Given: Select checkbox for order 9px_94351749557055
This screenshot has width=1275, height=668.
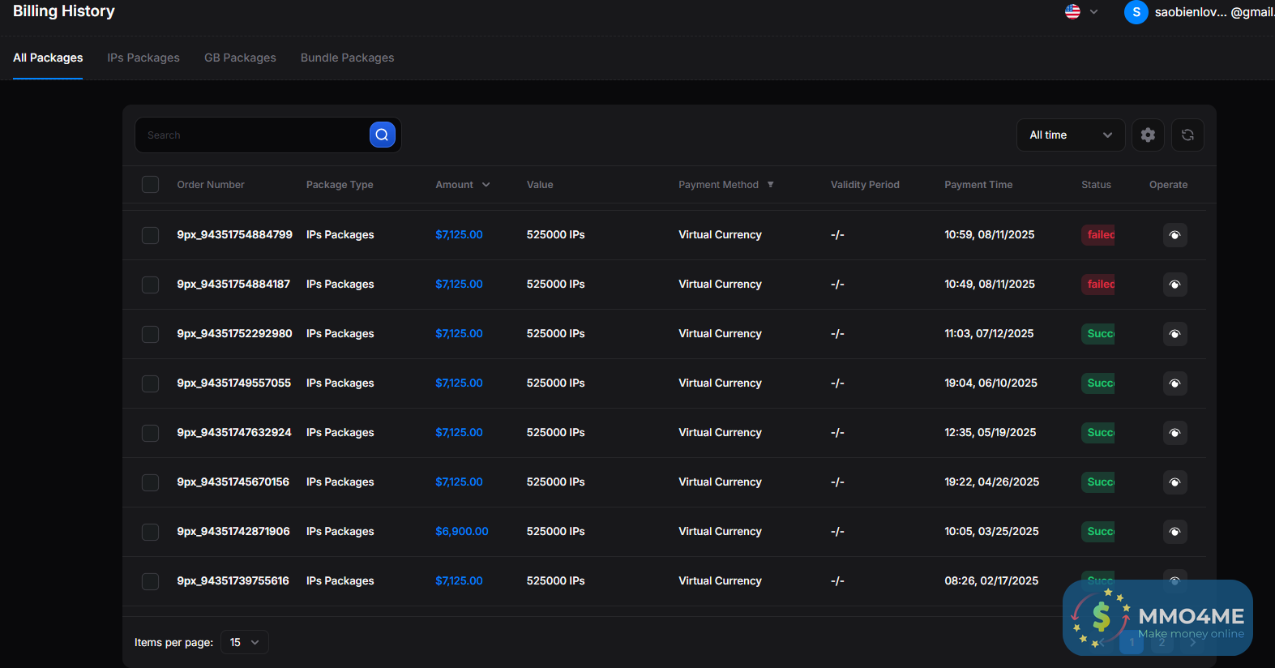Looking at the screenshot, I should [x=150, y=383].
